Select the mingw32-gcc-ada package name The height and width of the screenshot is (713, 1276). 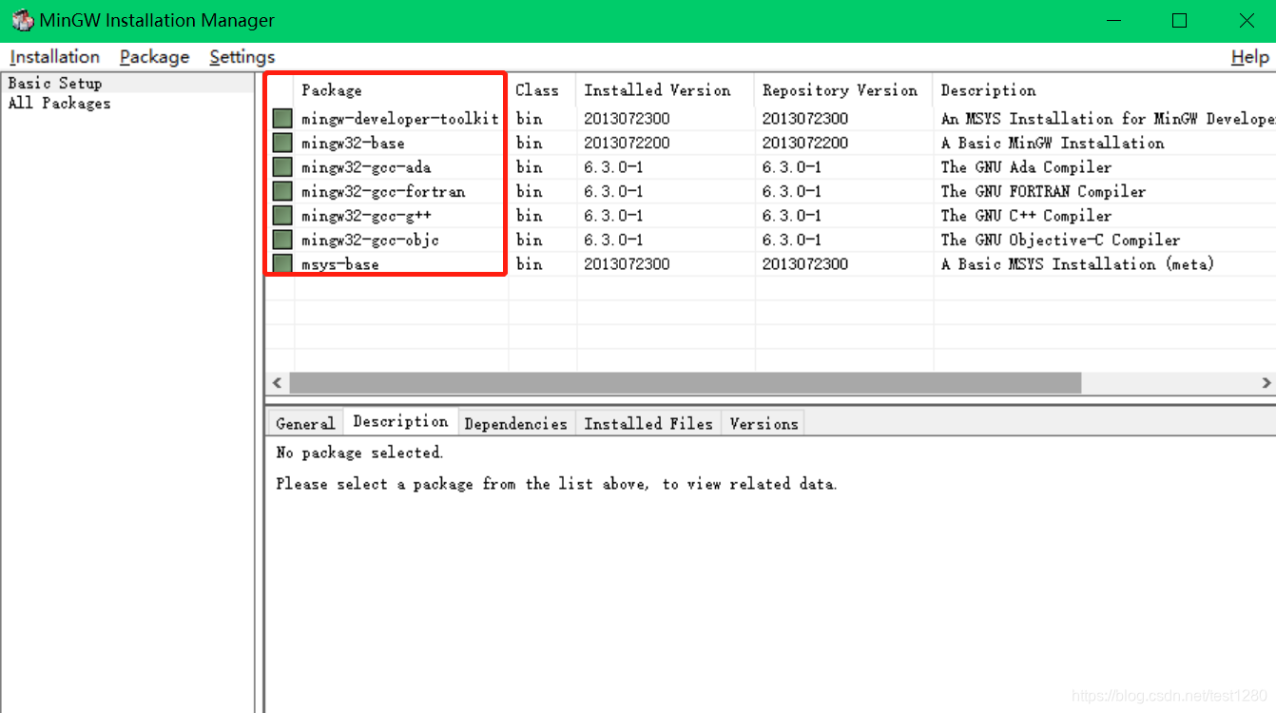pos(366,167)
